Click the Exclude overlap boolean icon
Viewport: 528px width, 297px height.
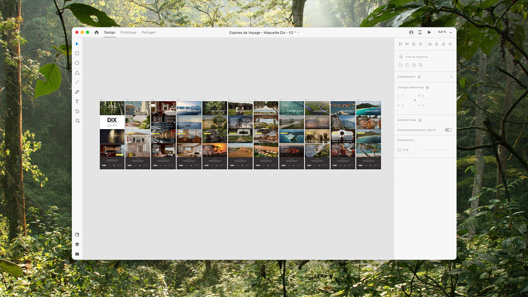click(421, 65)
